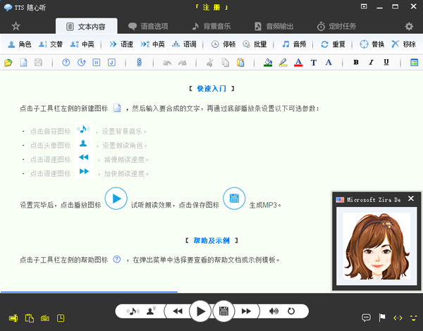The width and height of the screenshot is (423, 331).
Task: Click the favorites star icon at top left
Action: (16, 27)
